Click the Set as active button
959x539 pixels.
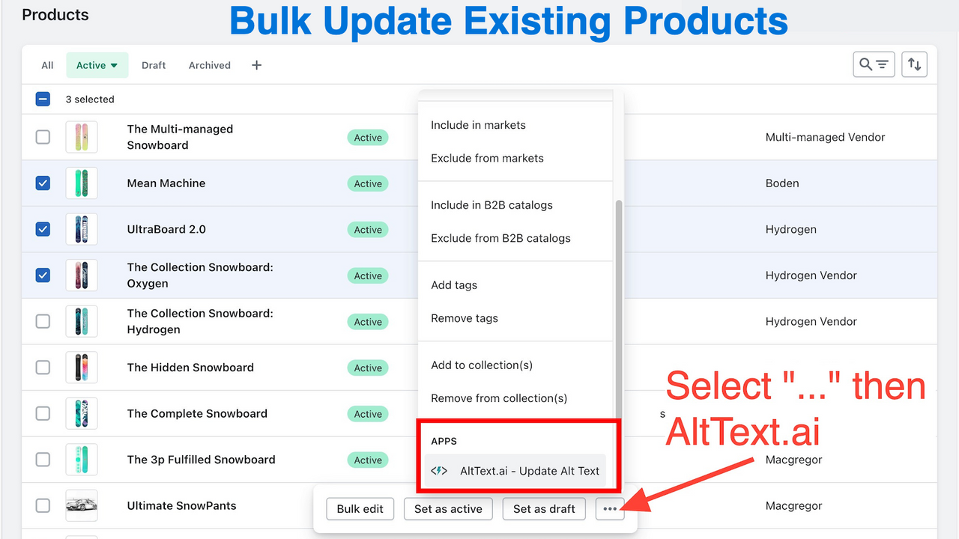448,508
